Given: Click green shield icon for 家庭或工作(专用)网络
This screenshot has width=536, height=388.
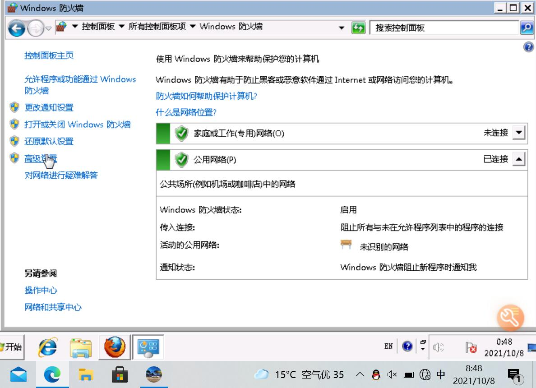Looking at the screenshot, I should click(x=181, y=134).
